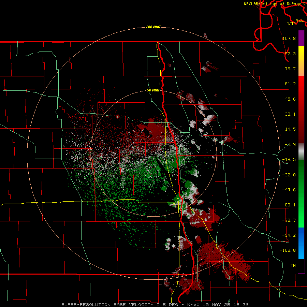The image size is (307, 307).
Task: Click the 50 NMI range ring label
Action: coord(153,90)
